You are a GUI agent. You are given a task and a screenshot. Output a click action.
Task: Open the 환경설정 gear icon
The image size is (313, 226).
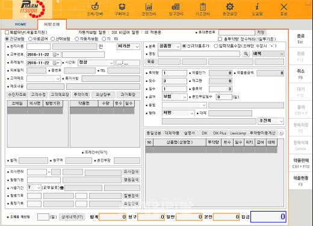230,7
